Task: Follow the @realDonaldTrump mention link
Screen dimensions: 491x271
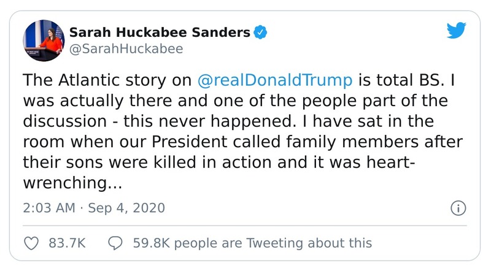Action: [276, 80]
